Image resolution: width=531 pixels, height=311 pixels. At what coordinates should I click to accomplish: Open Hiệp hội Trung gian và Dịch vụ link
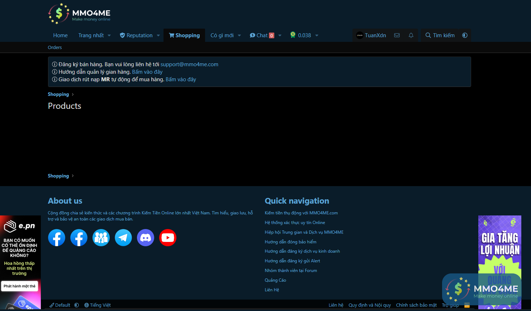[304, 232]
